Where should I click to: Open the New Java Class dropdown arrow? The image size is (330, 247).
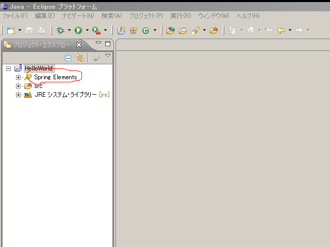155,30
